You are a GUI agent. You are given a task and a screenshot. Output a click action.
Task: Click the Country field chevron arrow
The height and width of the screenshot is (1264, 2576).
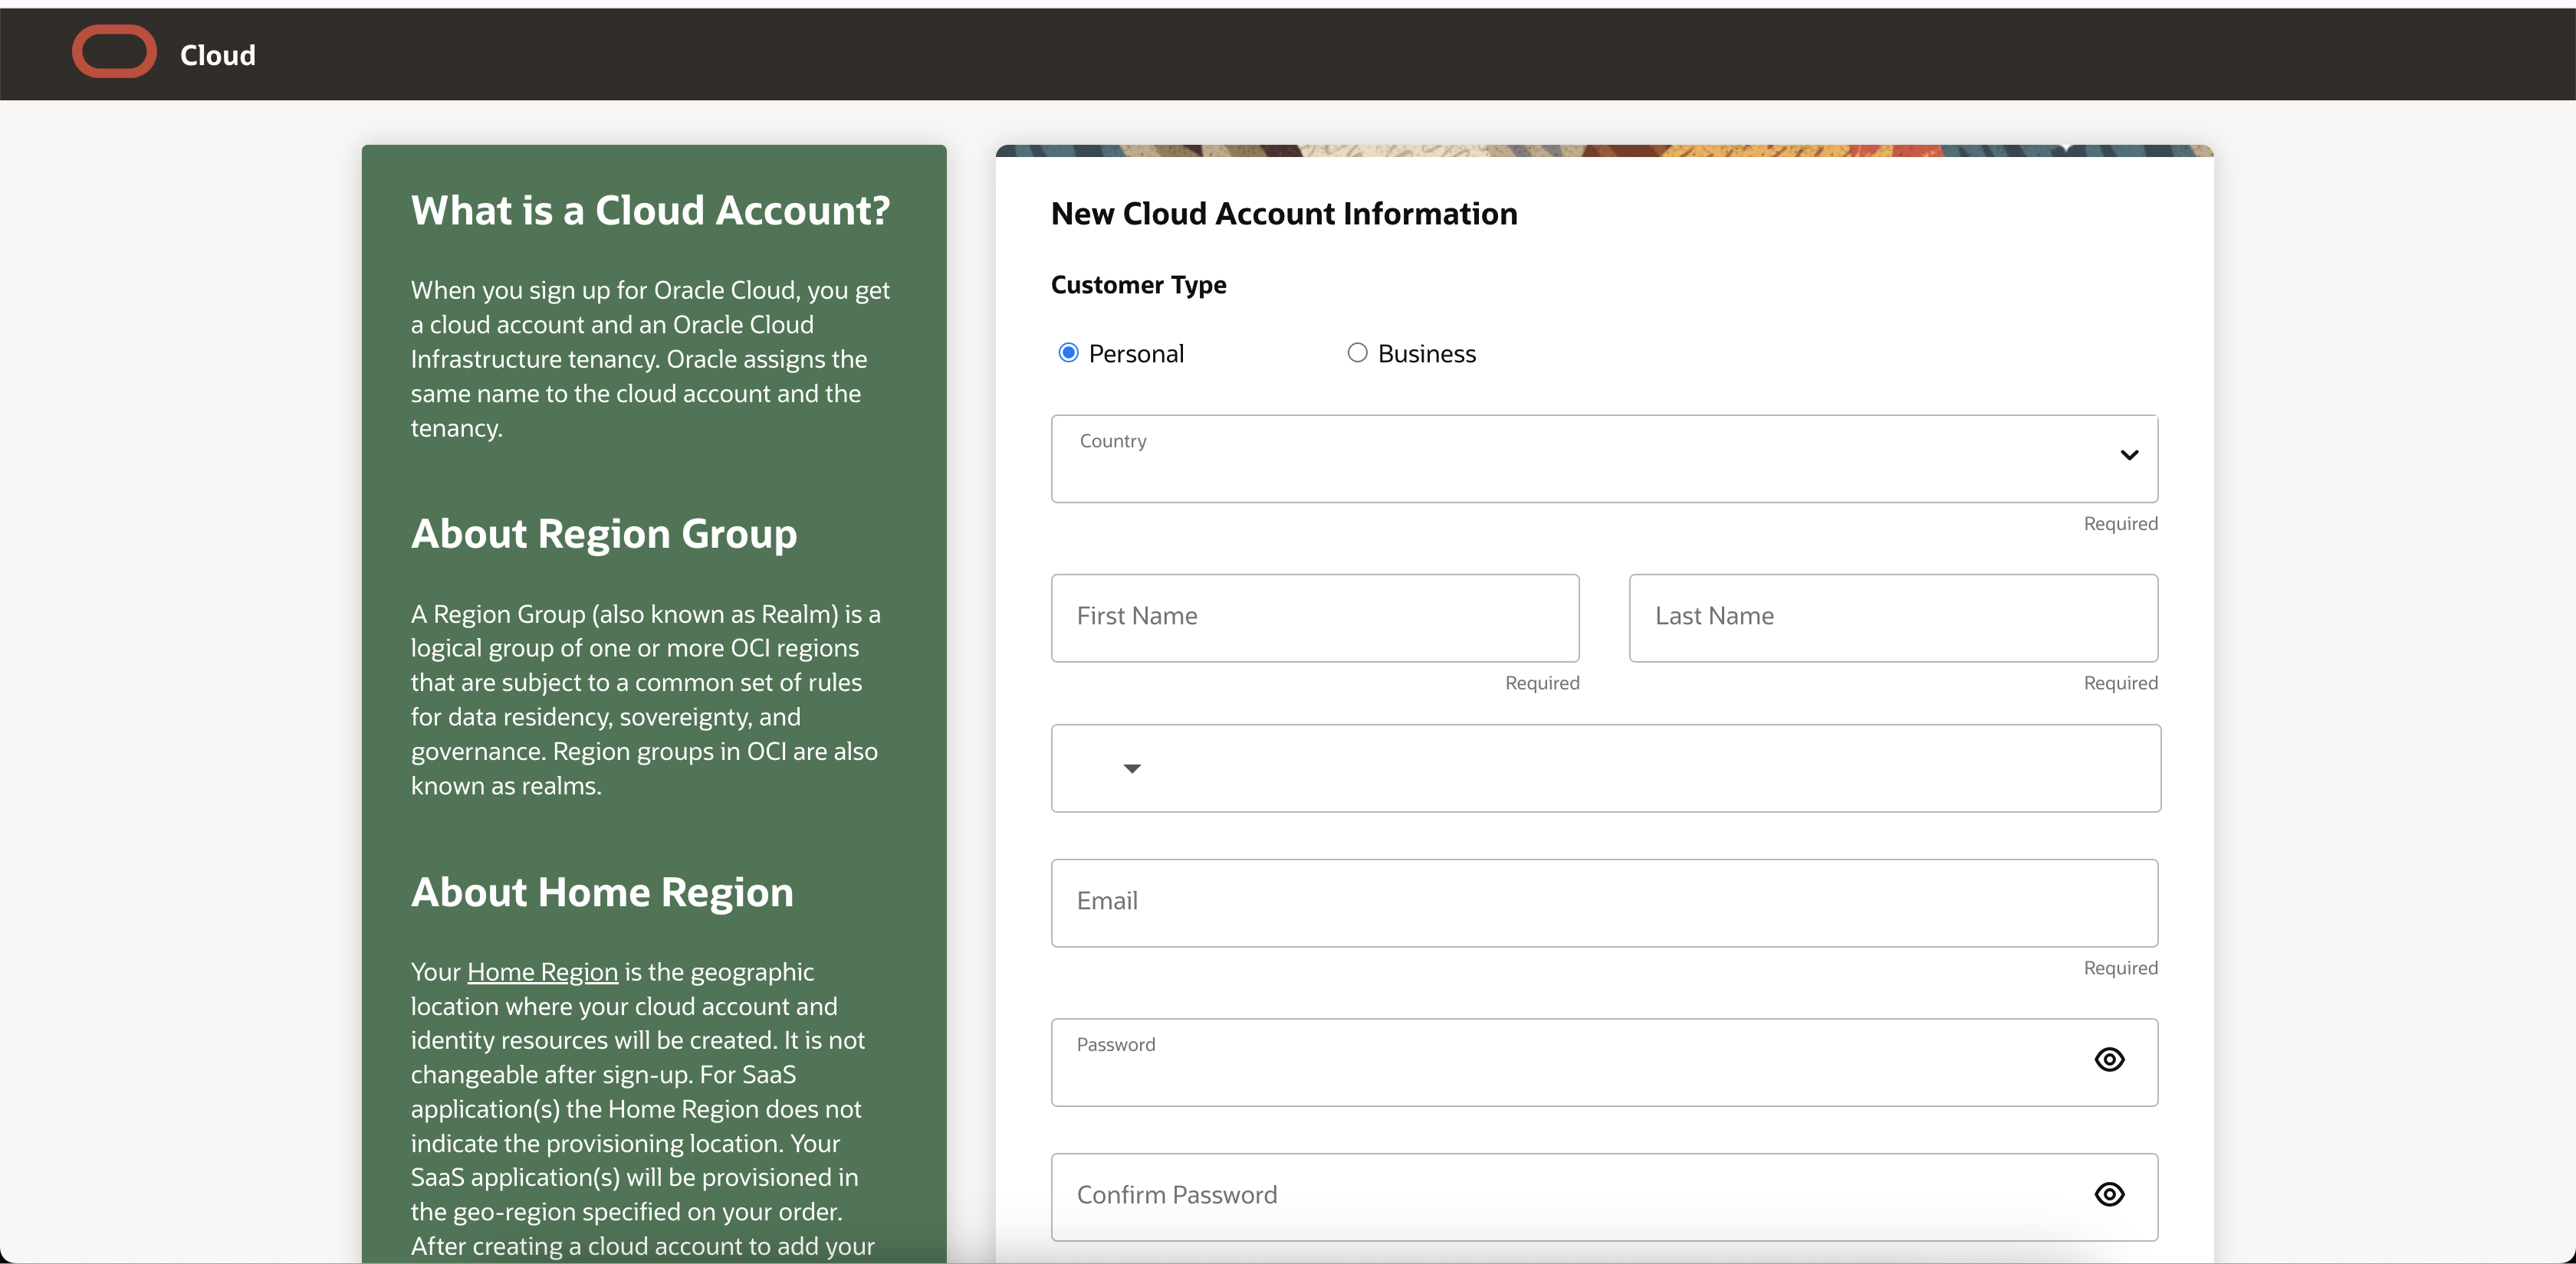click(2129, 456)
